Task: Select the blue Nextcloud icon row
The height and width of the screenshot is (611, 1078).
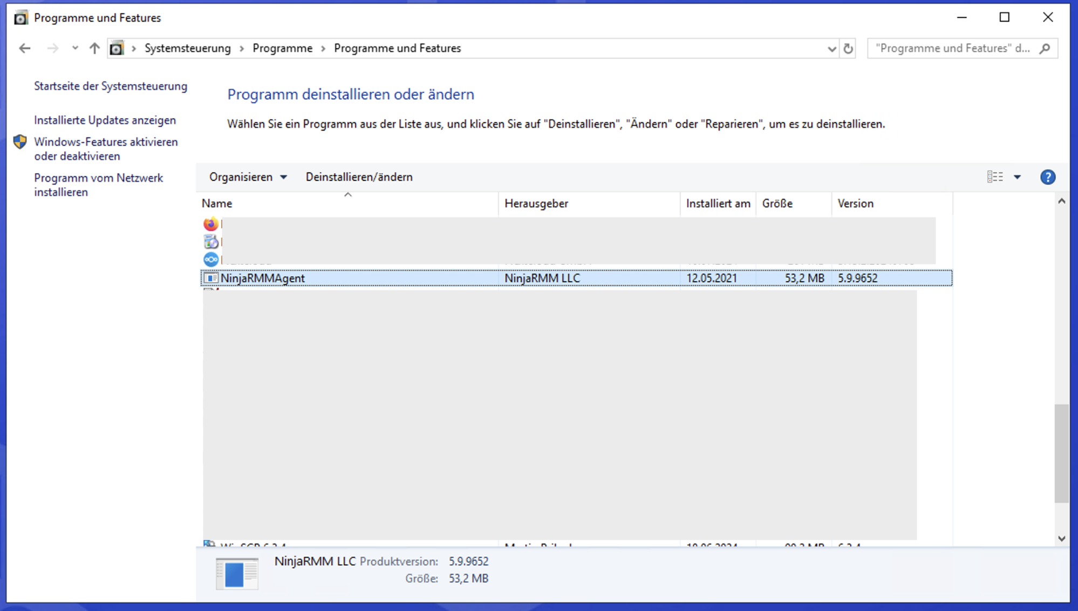Action: click(211, 260)
